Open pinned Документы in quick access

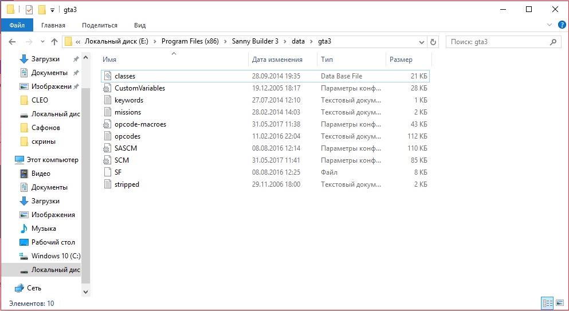(x=49, y=73)
